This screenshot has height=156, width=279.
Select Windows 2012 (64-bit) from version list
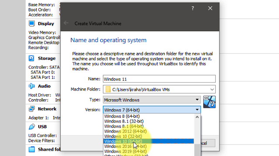point(149,131)
